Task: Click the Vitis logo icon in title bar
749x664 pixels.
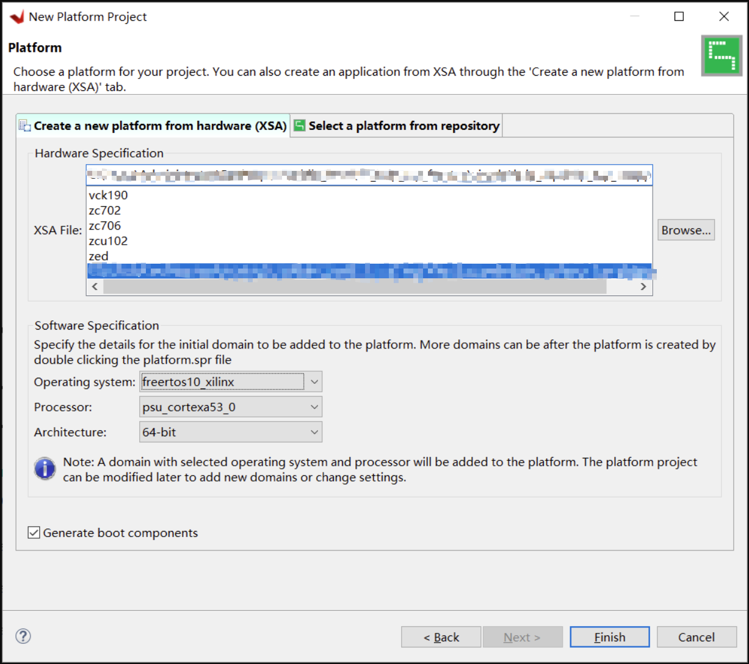Action: 16,17
